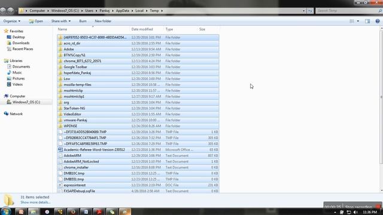Open Recent Places in sidebar

[23, 49]
